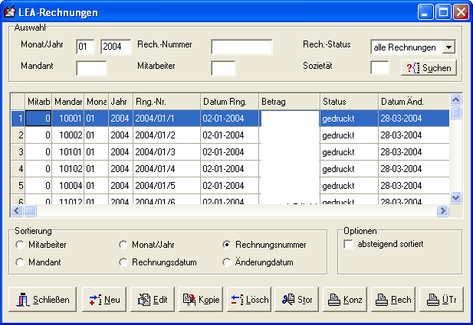Click the table scroll up arrow
The image size is (473, 325).
456,99
